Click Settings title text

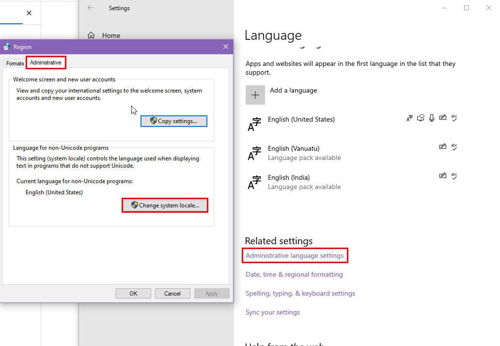(x=119, y=8)
